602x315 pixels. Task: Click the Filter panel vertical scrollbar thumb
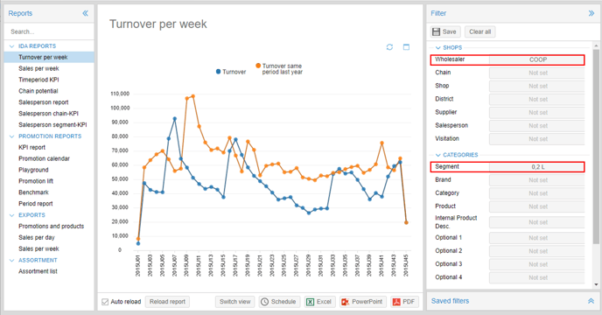coord(596,146)
